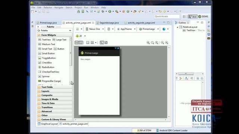
Task: Switch to the Java perspective
Action: (193, 16)
